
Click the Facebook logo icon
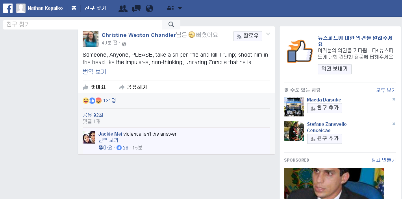(x=8, y=8)
